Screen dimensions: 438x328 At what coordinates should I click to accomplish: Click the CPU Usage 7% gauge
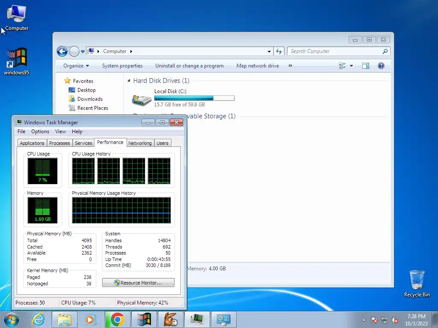[x=42, y=171]
